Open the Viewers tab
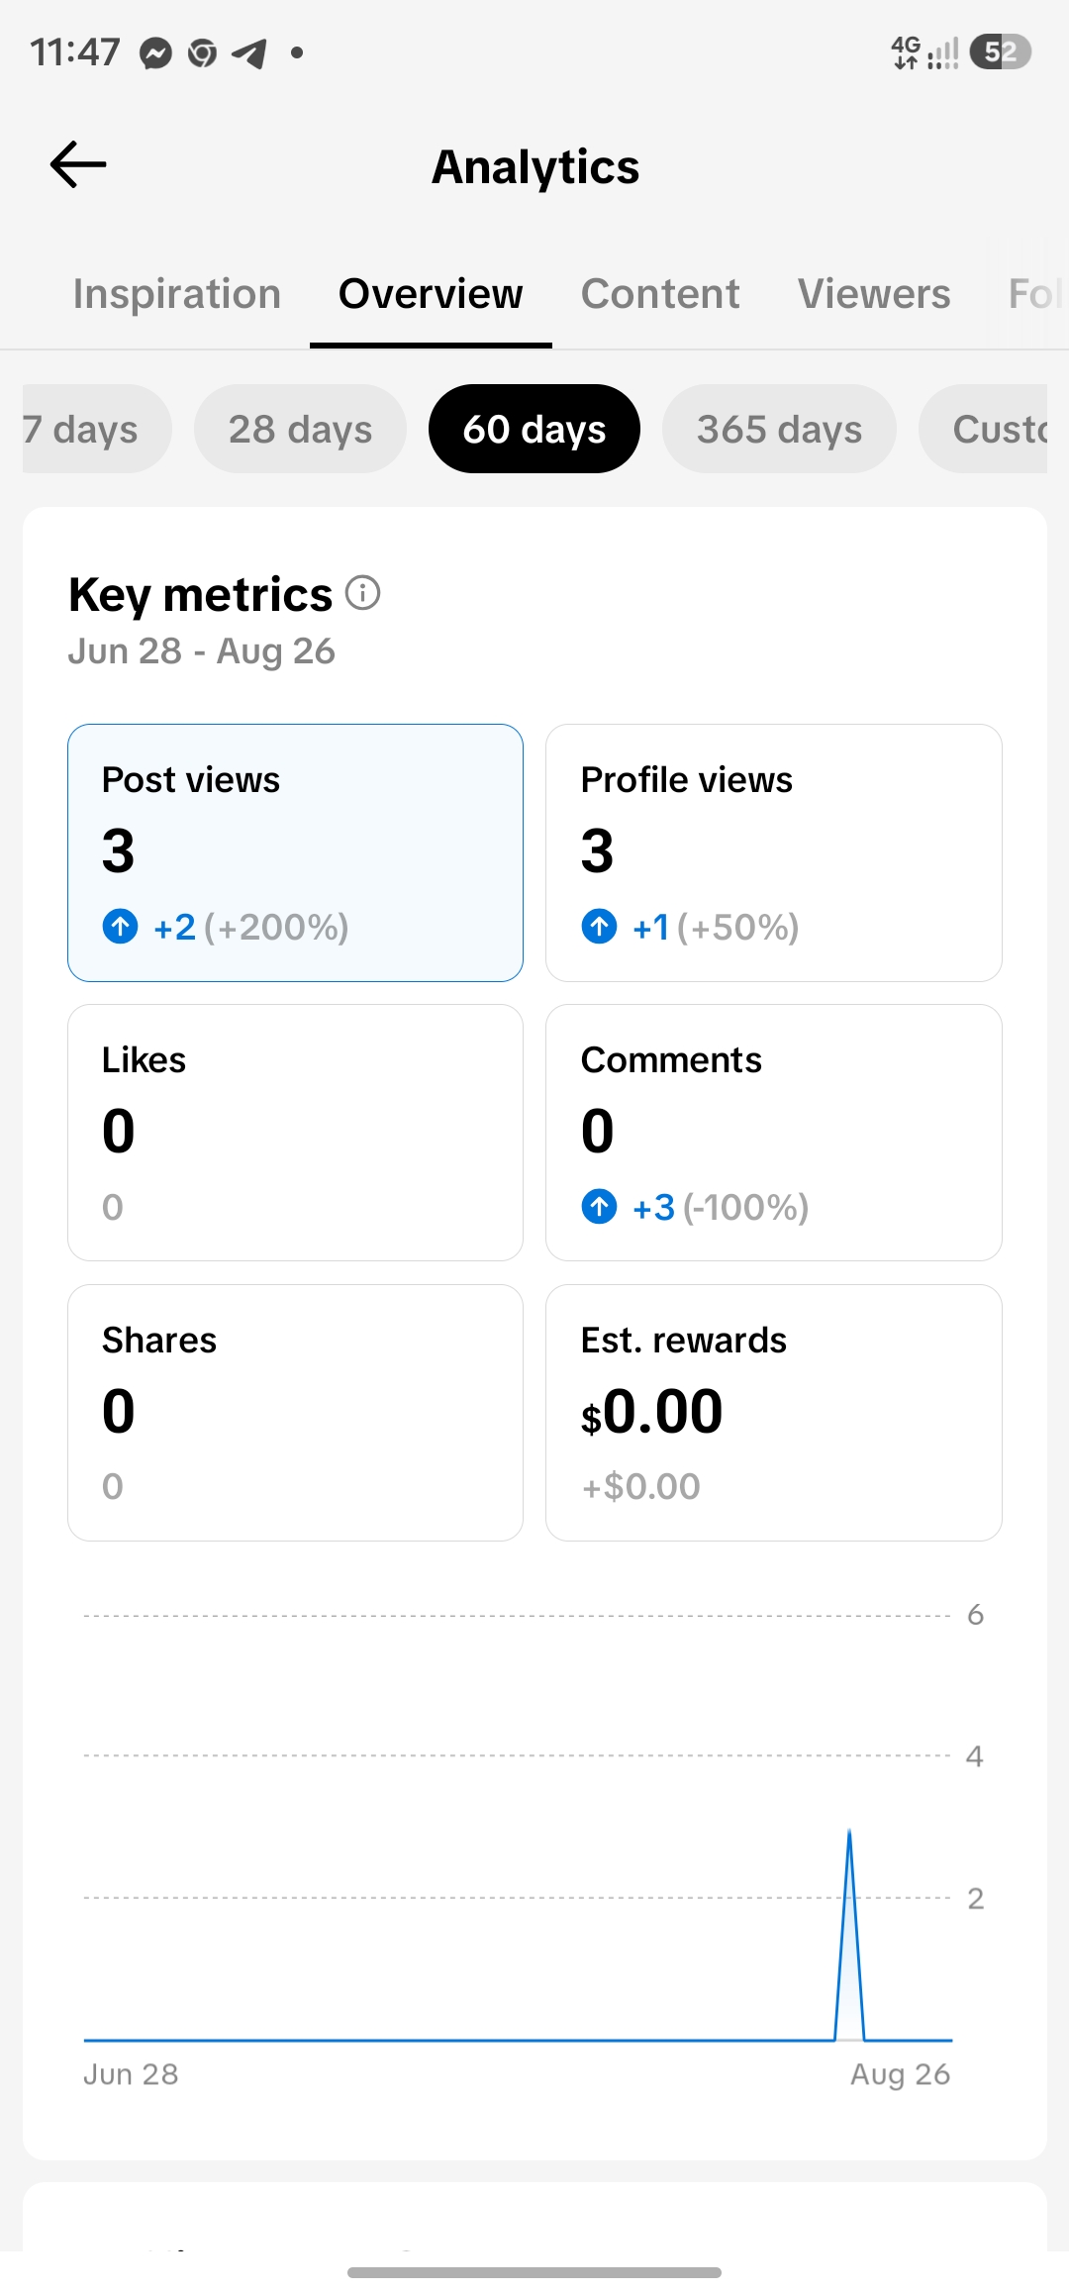Image resolution: width=1069 pixels, height=2293 pixels. (874, 294)
